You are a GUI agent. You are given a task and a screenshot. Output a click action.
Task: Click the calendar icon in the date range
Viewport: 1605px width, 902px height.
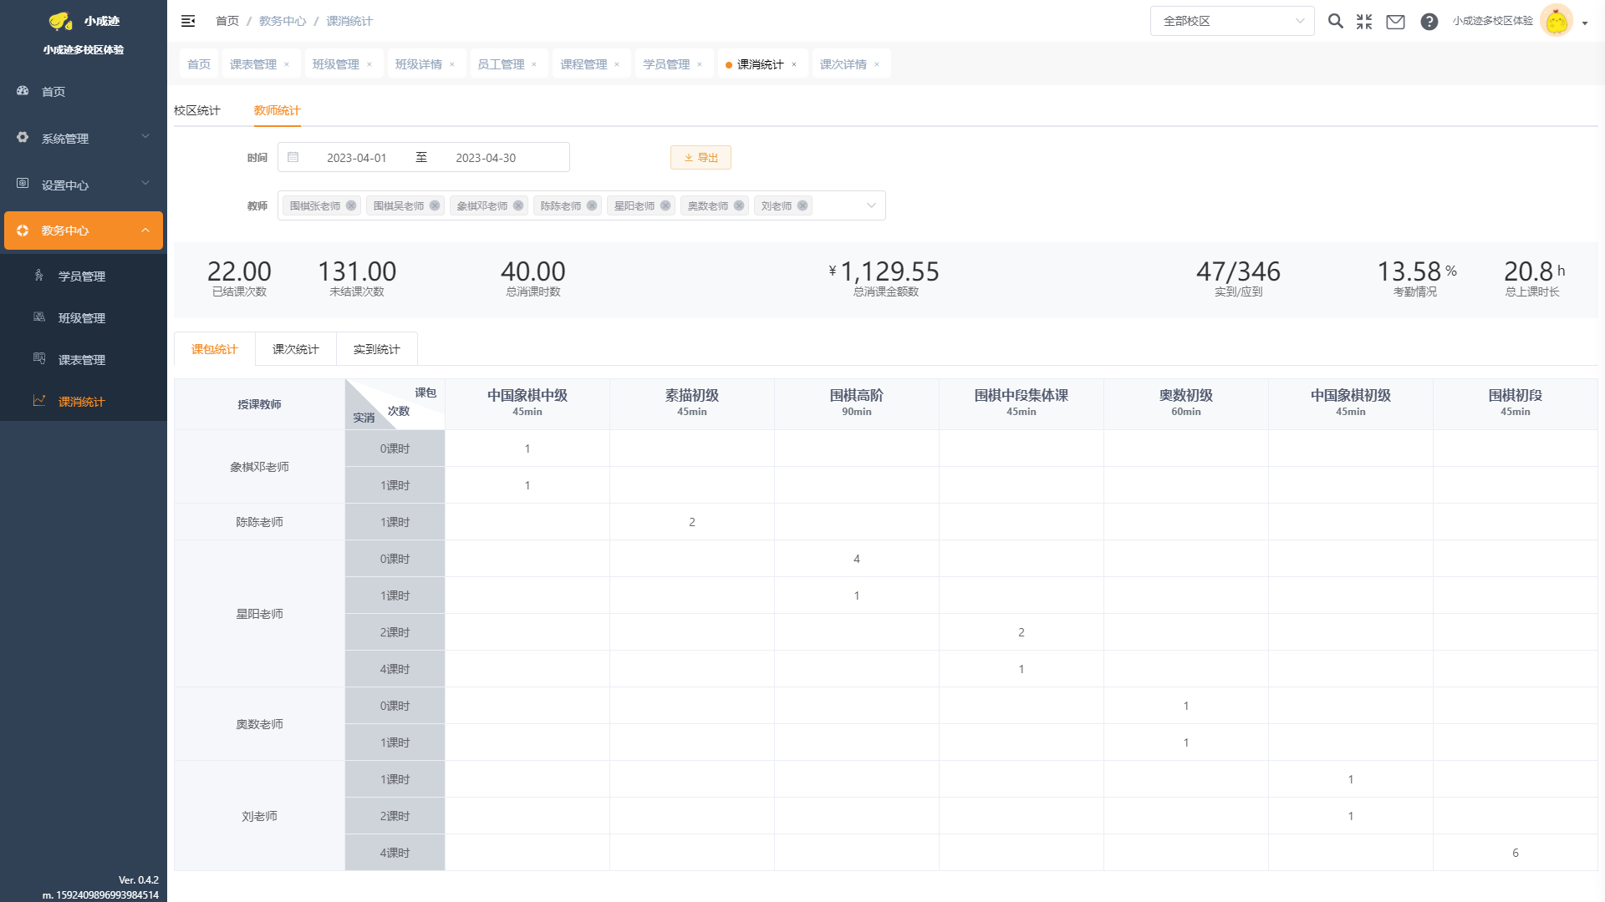(x=293, y=157)
